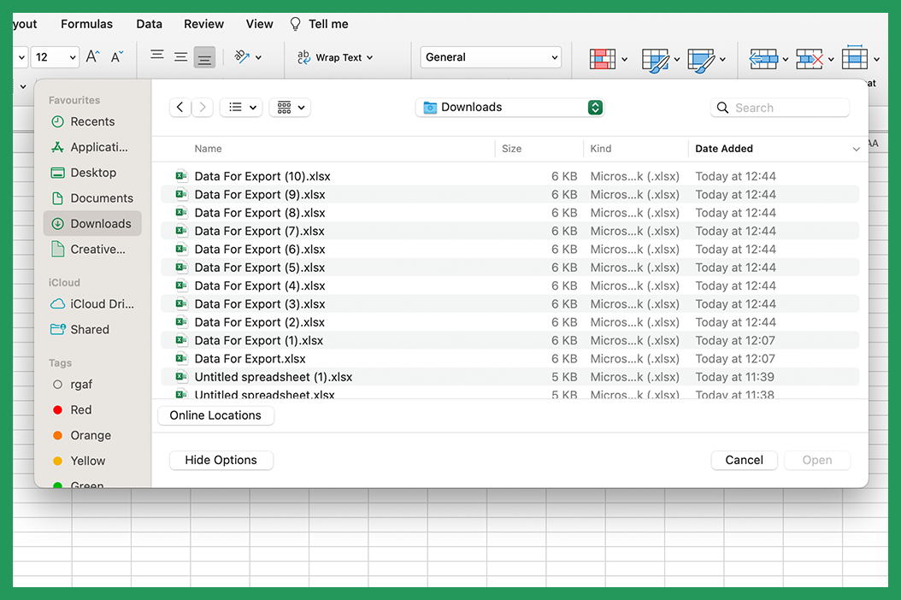The image size is (901, 600).
Task: Click the text Orientation icon
Action: (x=243, y=56)
